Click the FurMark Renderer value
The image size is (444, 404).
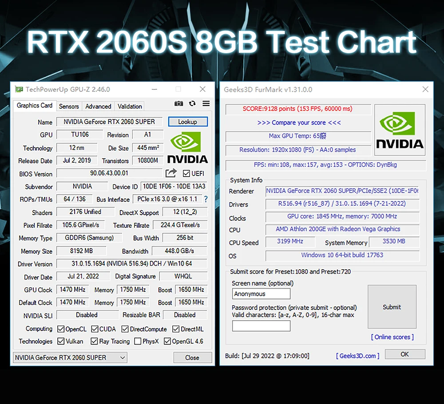point(342,191)
